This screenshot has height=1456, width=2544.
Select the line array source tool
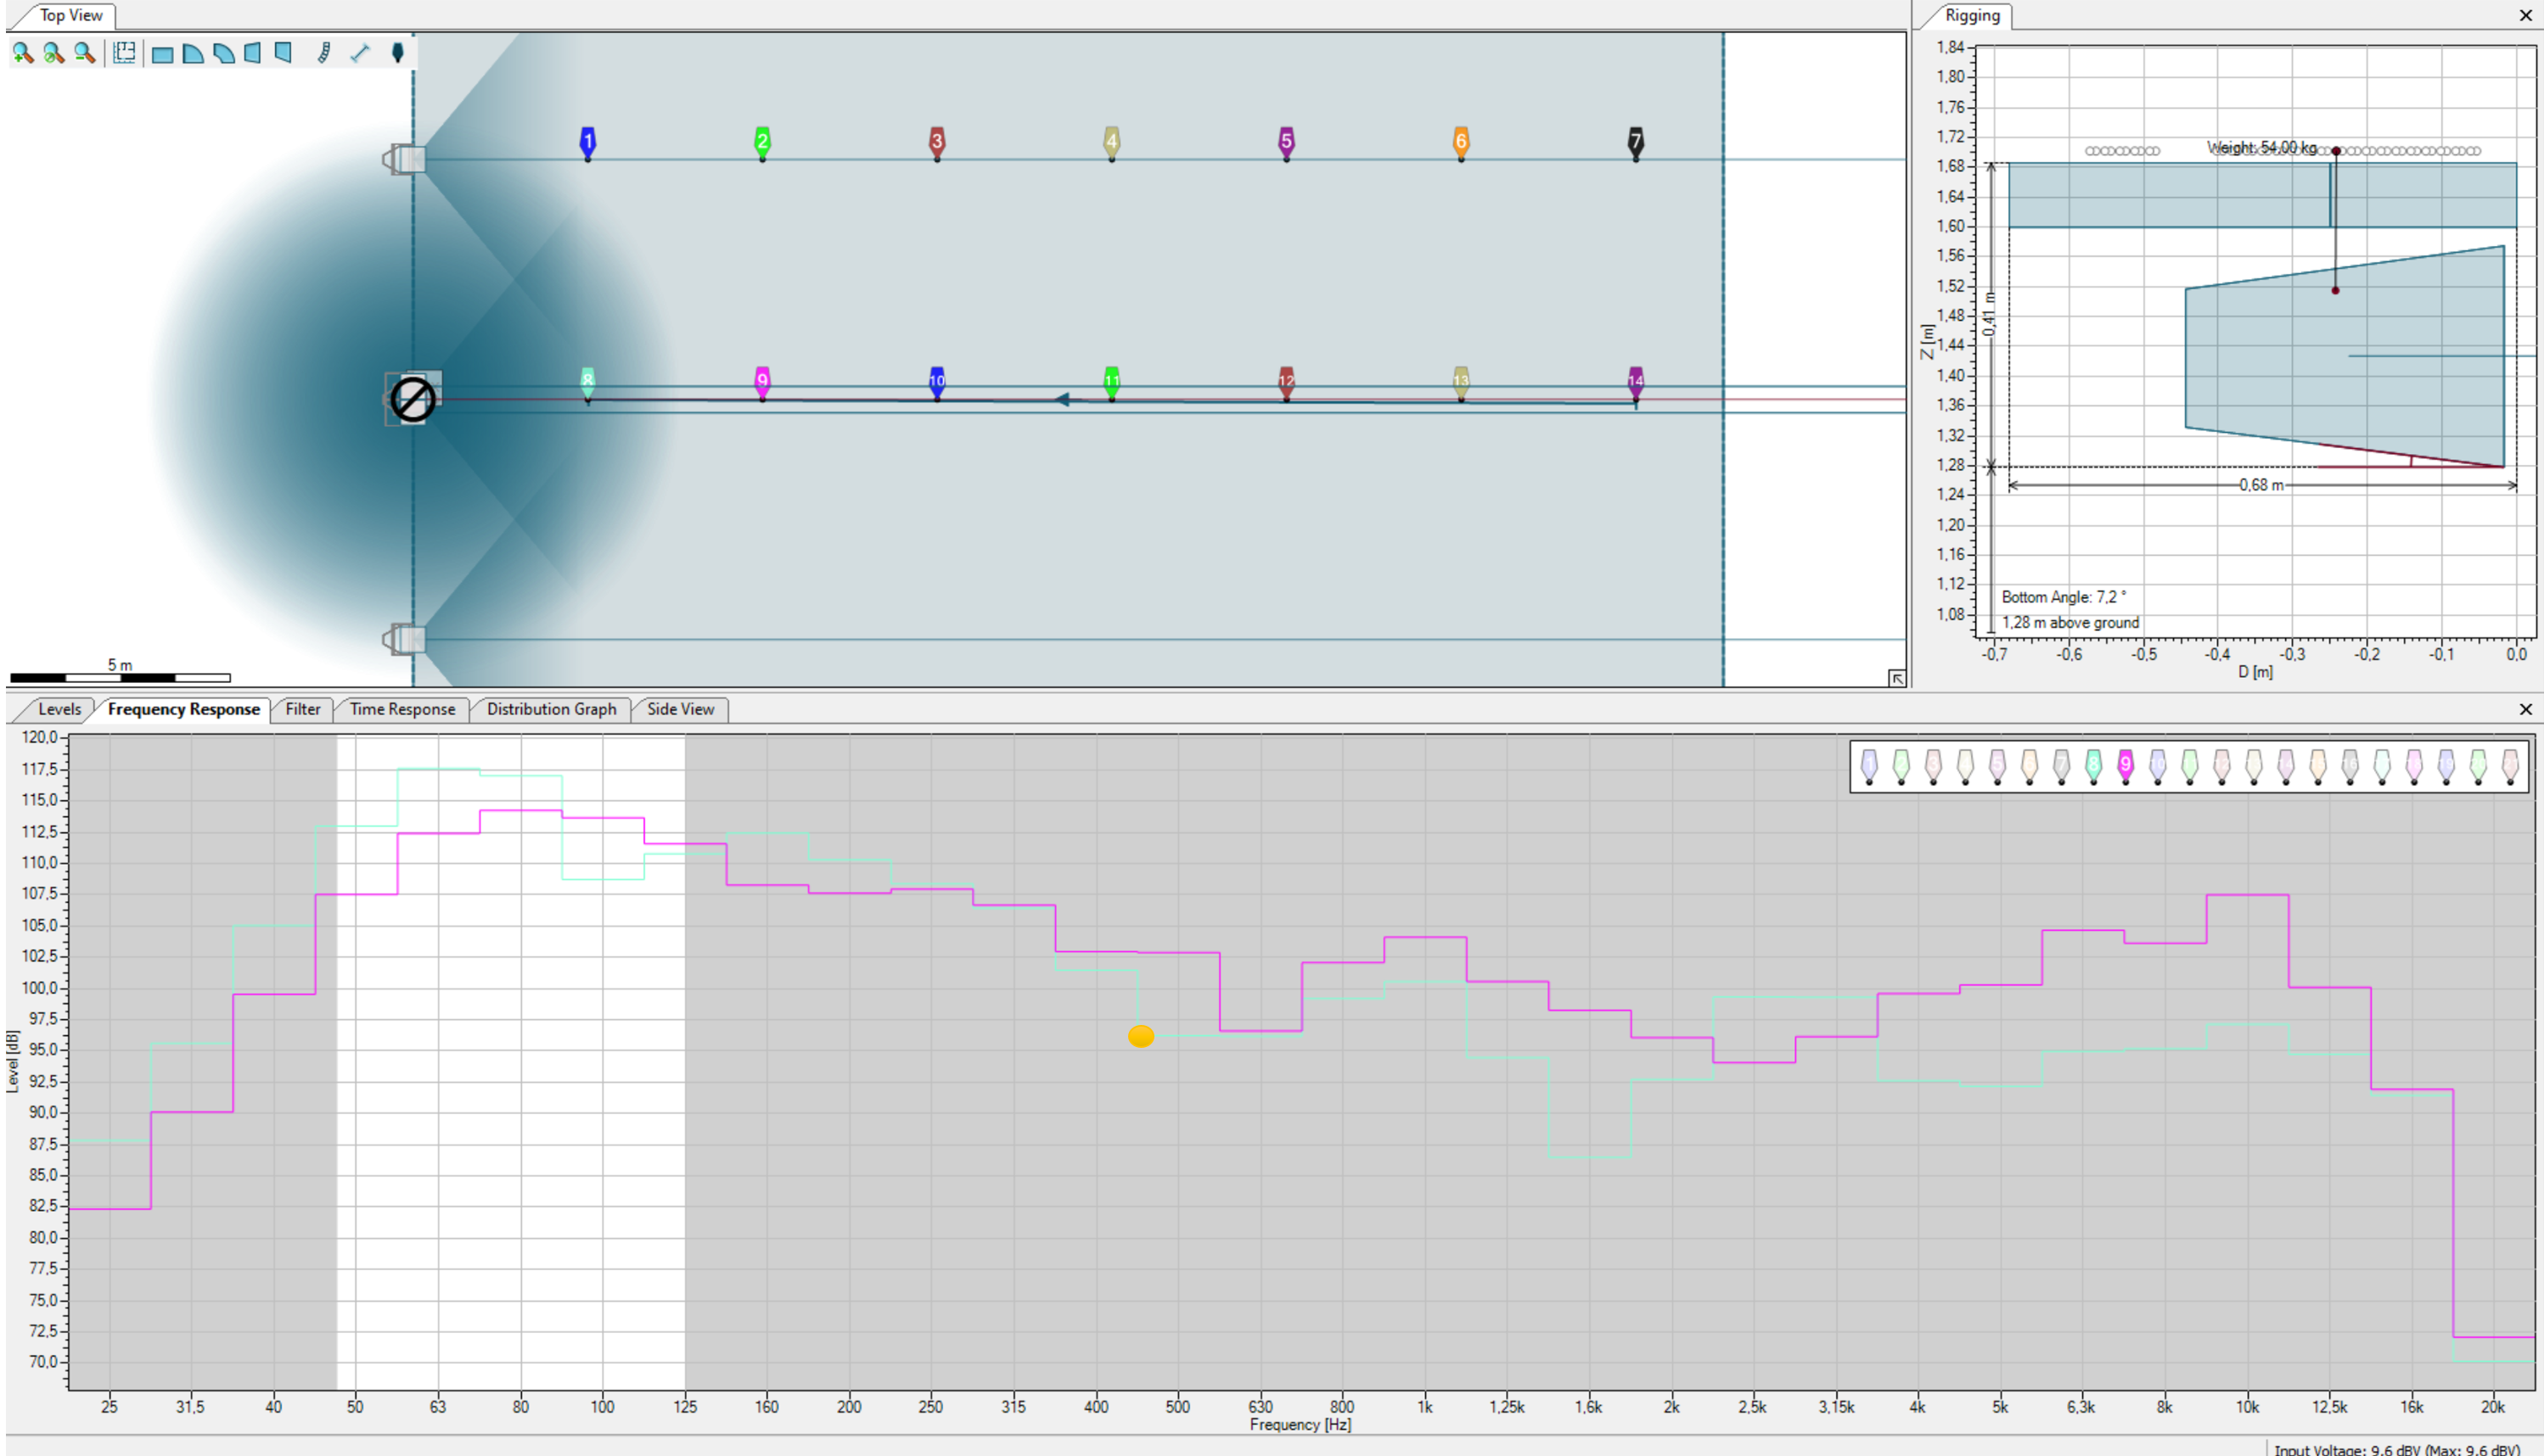323,53
